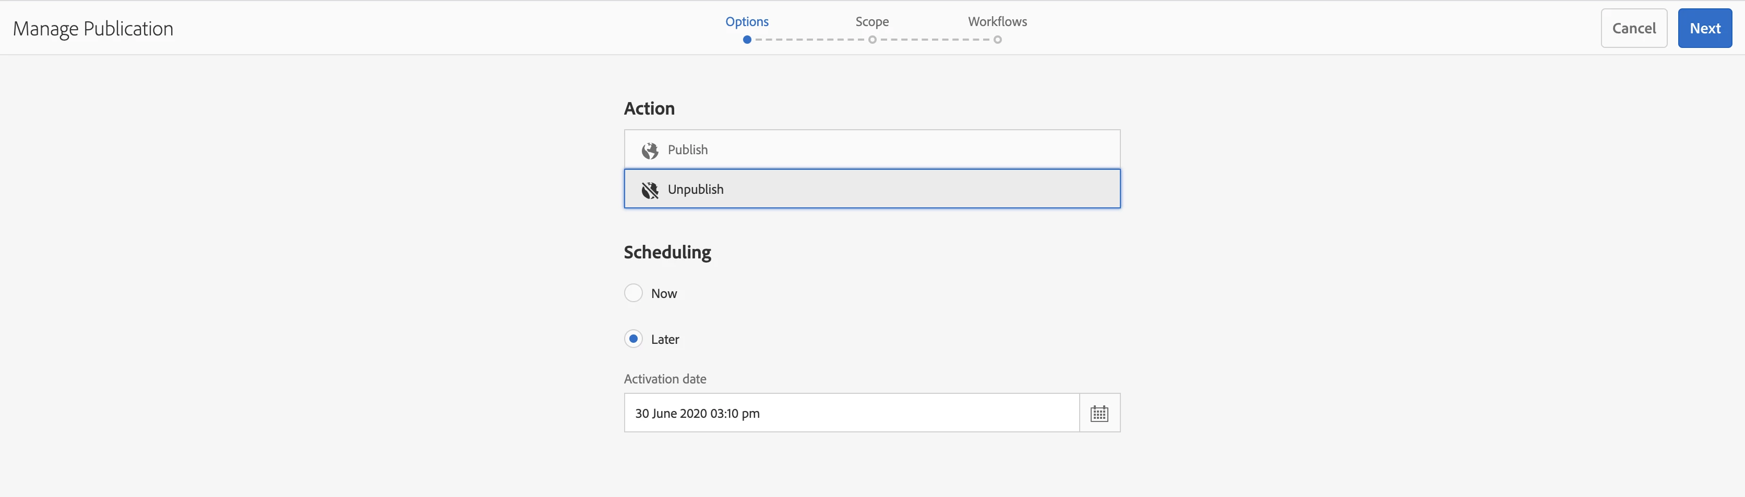Click the Activation date text field
1745x497 pixels.
851,413
